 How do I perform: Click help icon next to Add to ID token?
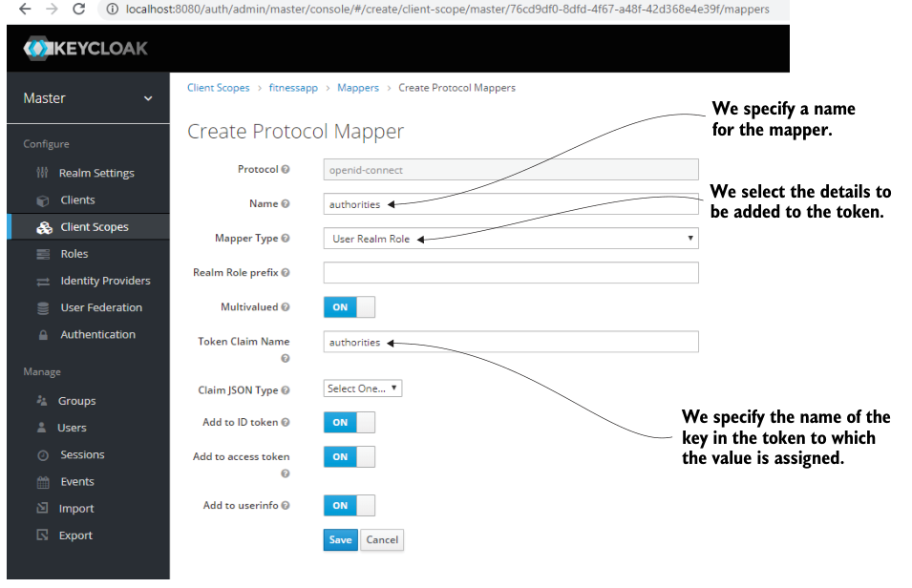[x=286, y=422]
